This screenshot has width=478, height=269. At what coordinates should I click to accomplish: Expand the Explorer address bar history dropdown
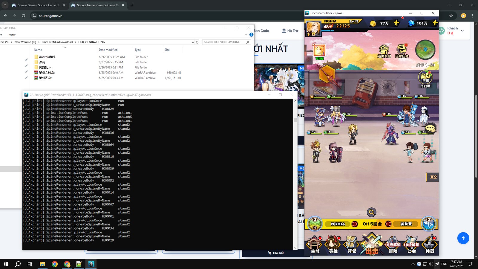(193, 42)
